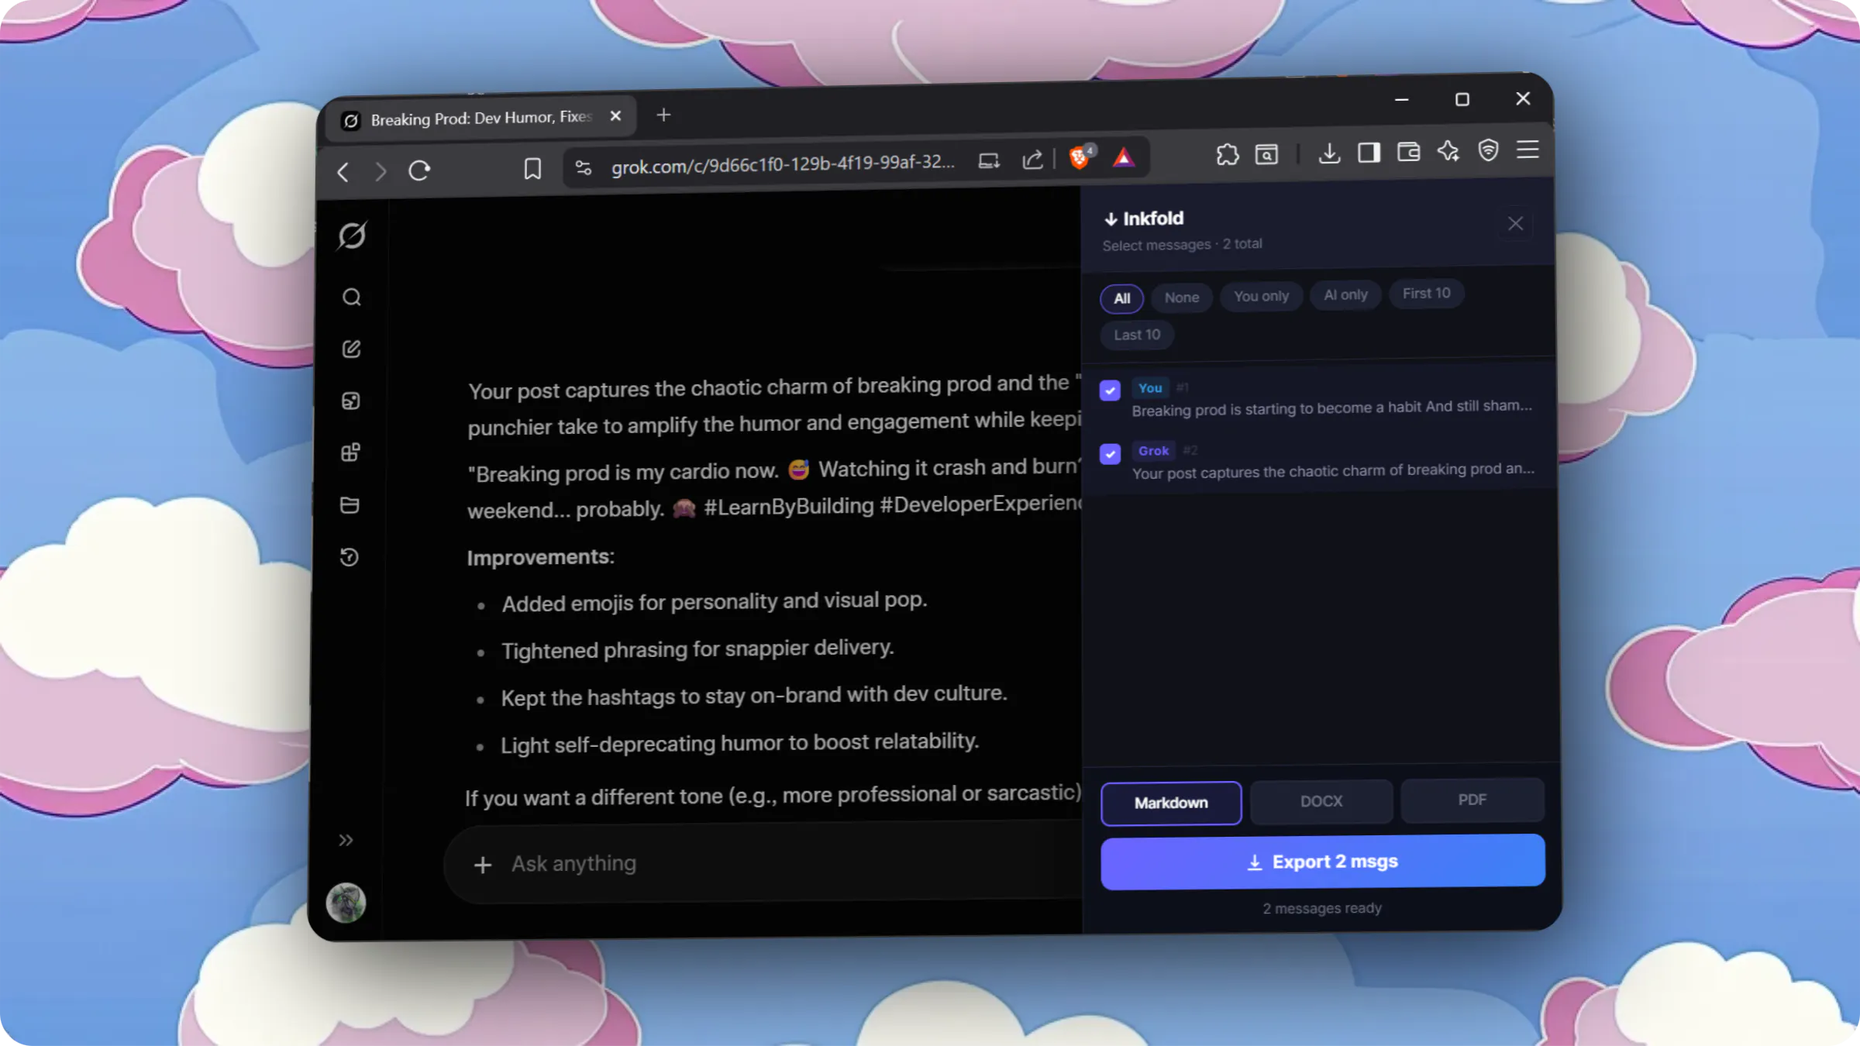1860x1046 pixels.
Task: Open a new browser tab
Action: (x=663, y=115)
